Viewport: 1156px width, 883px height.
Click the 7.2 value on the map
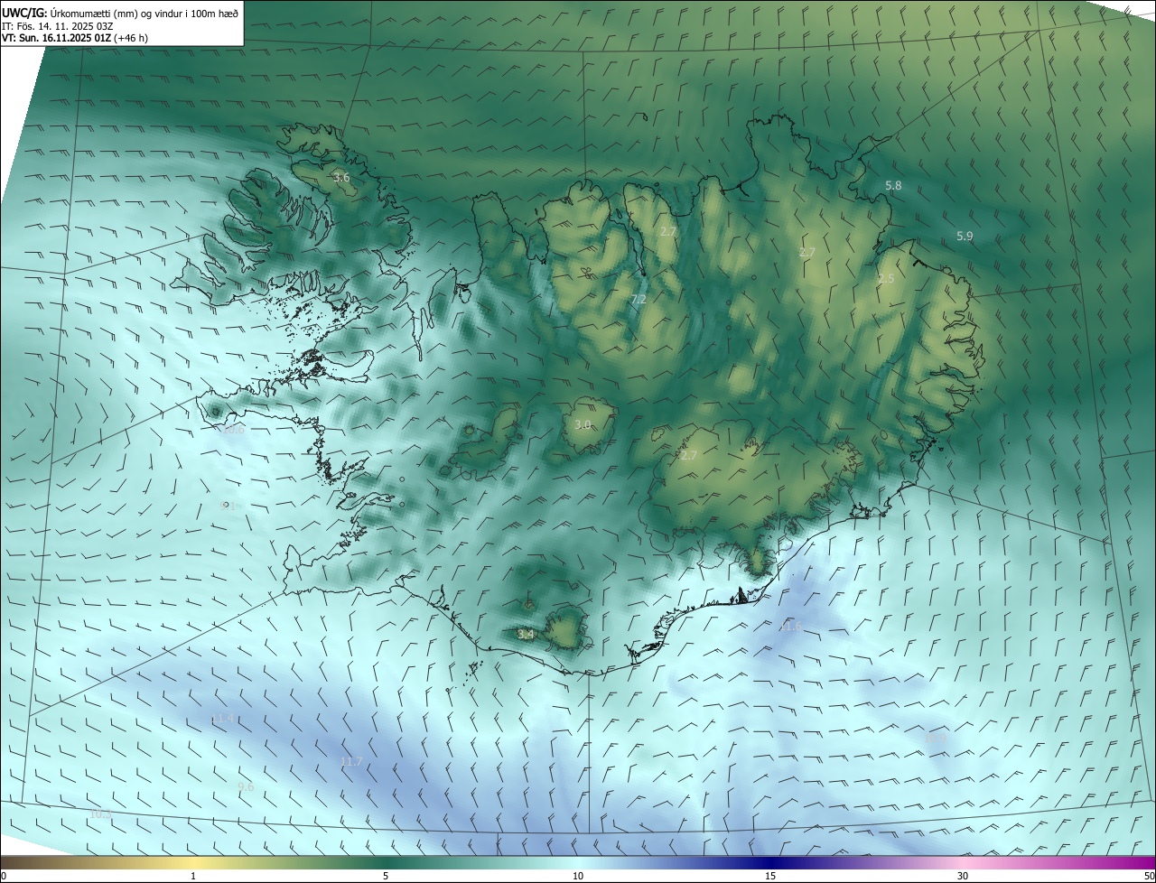click(639, 299)
